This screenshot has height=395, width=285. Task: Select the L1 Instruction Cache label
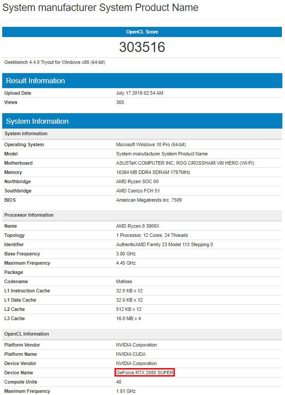[x=27, y=291]
